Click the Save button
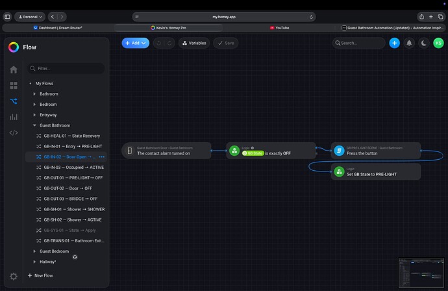Screen dimensions: 448x291 (226, 43)
